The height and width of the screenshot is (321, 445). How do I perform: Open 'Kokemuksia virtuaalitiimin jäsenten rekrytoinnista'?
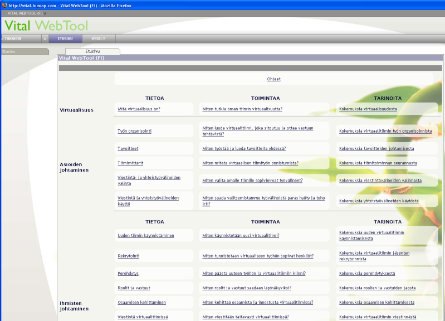(374, 256)
